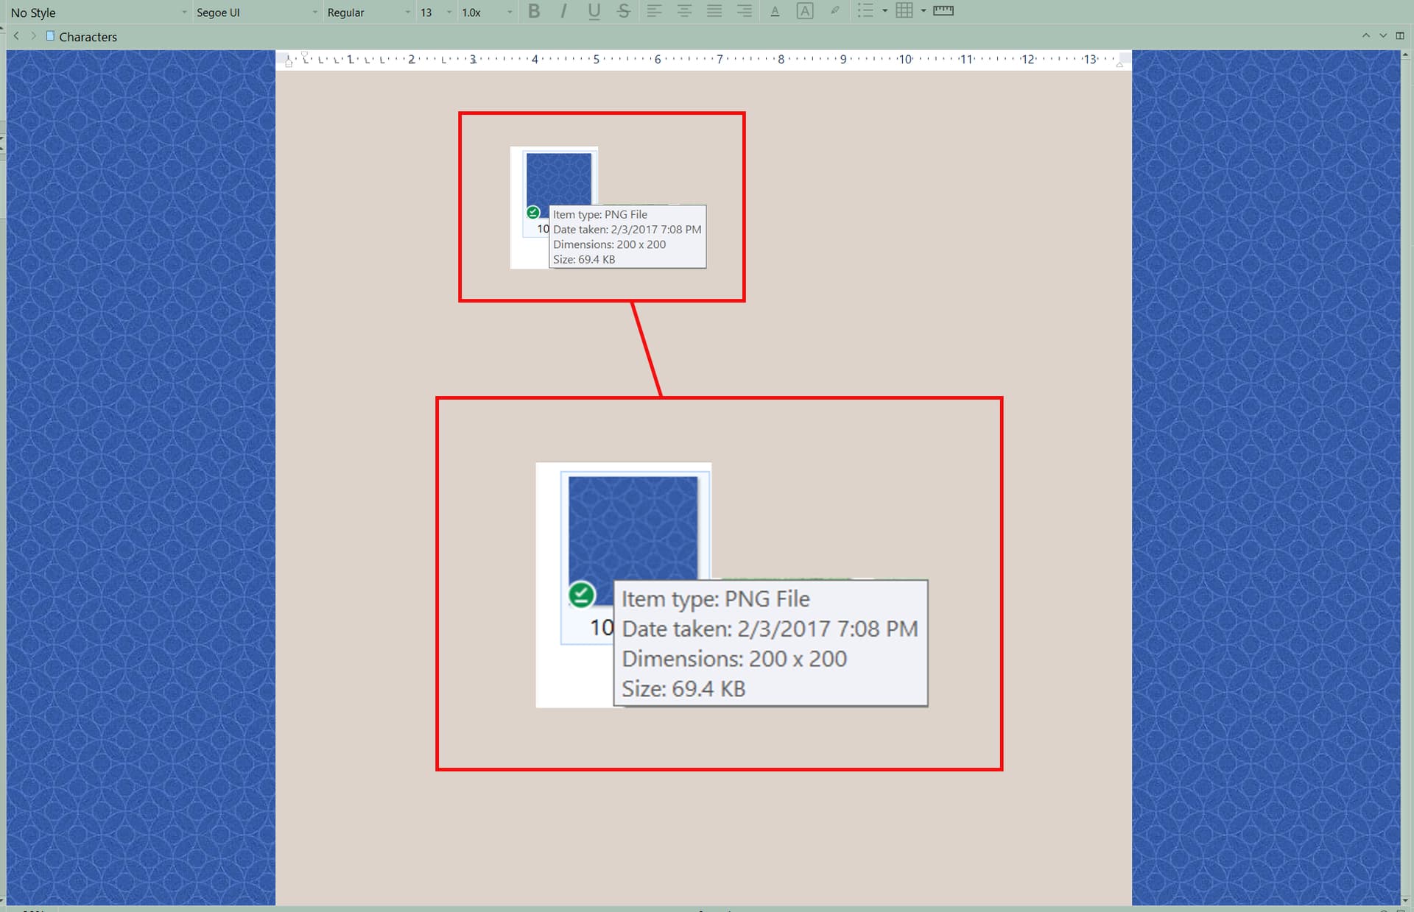Click the highlighter pen icon
Screen dimensions: 1414x912
click(834, 11)
